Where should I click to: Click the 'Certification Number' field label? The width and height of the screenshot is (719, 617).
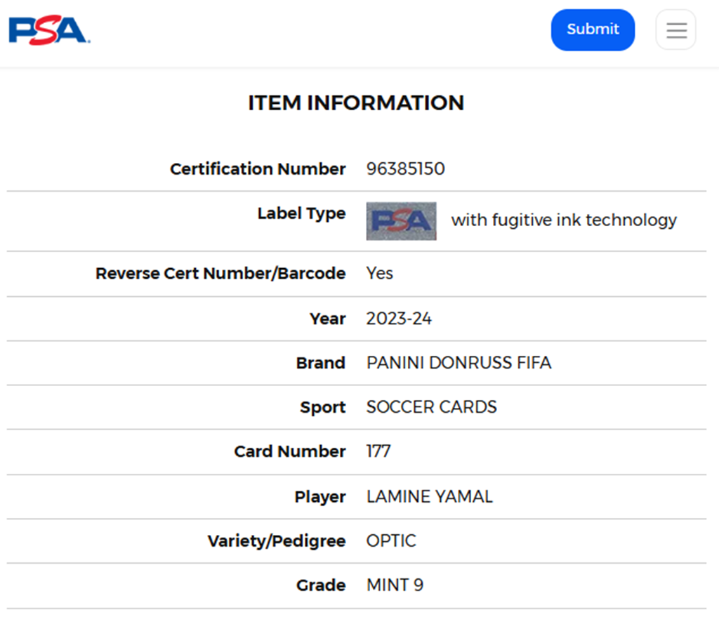tap(258, 169)
